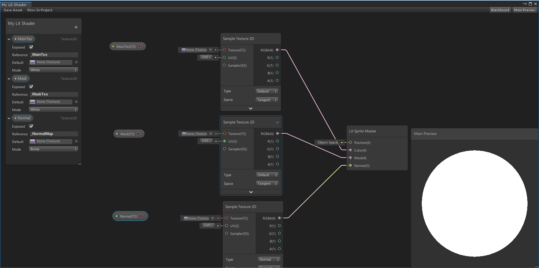
Task: Click the Color(4) input port on master node
Action: click(350, 150)
